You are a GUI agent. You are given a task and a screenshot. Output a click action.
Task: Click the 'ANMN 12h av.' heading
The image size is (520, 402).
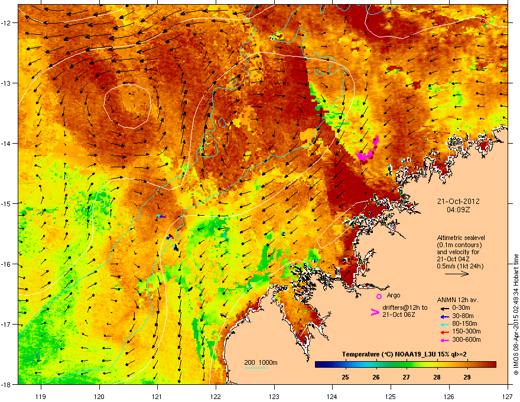coord(457,300)
